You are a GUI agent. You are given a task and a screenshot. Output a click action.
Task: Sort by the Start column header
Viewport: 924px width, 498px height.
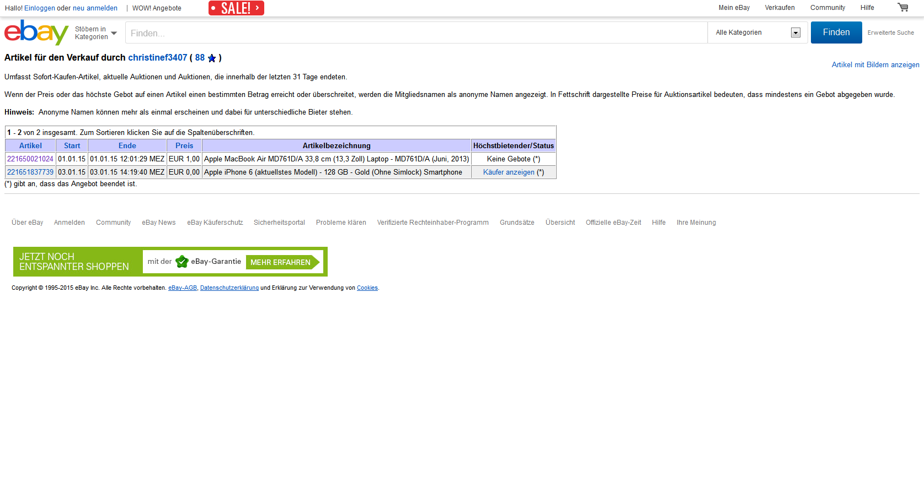pos(72,145)
